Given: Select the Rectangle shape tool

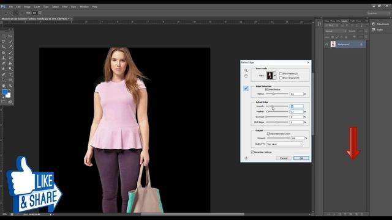Looking at the screenshot, I should point(10,80).
